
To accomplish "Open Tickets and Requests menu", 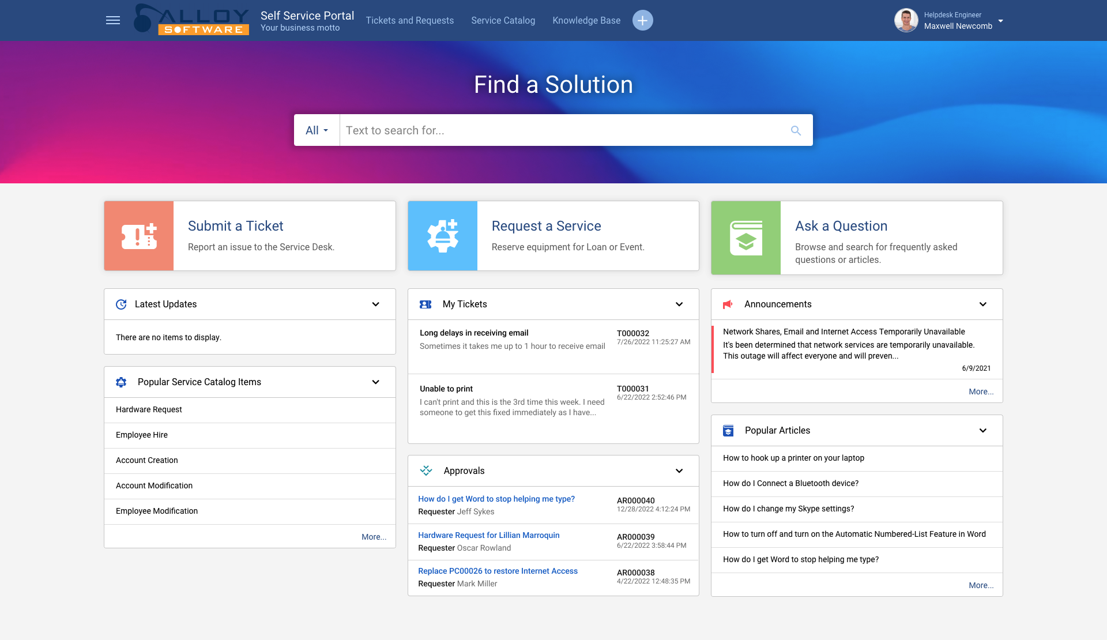I will click(409, 21).
